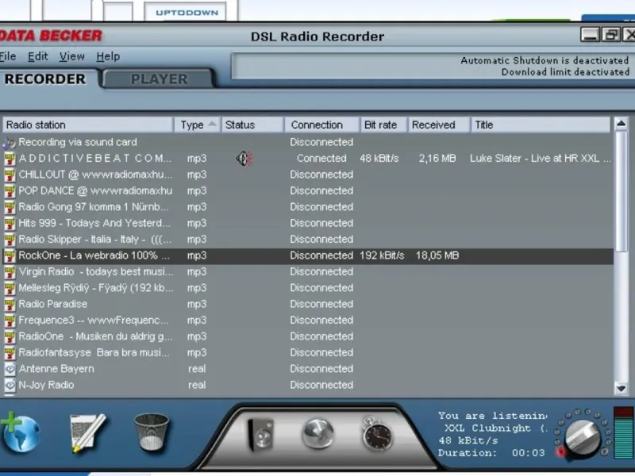The image size is (635, 476).
Task: Click the mp3 icon beside RockOne
Action: [10, 255]
